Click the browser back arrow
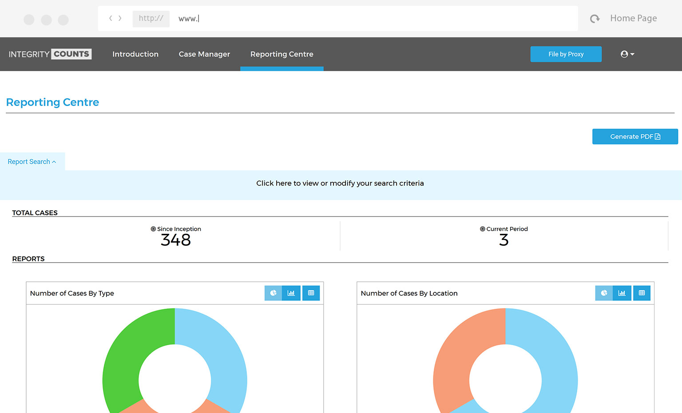This screenshot has width=682, height=413. (x=111, y=18)
